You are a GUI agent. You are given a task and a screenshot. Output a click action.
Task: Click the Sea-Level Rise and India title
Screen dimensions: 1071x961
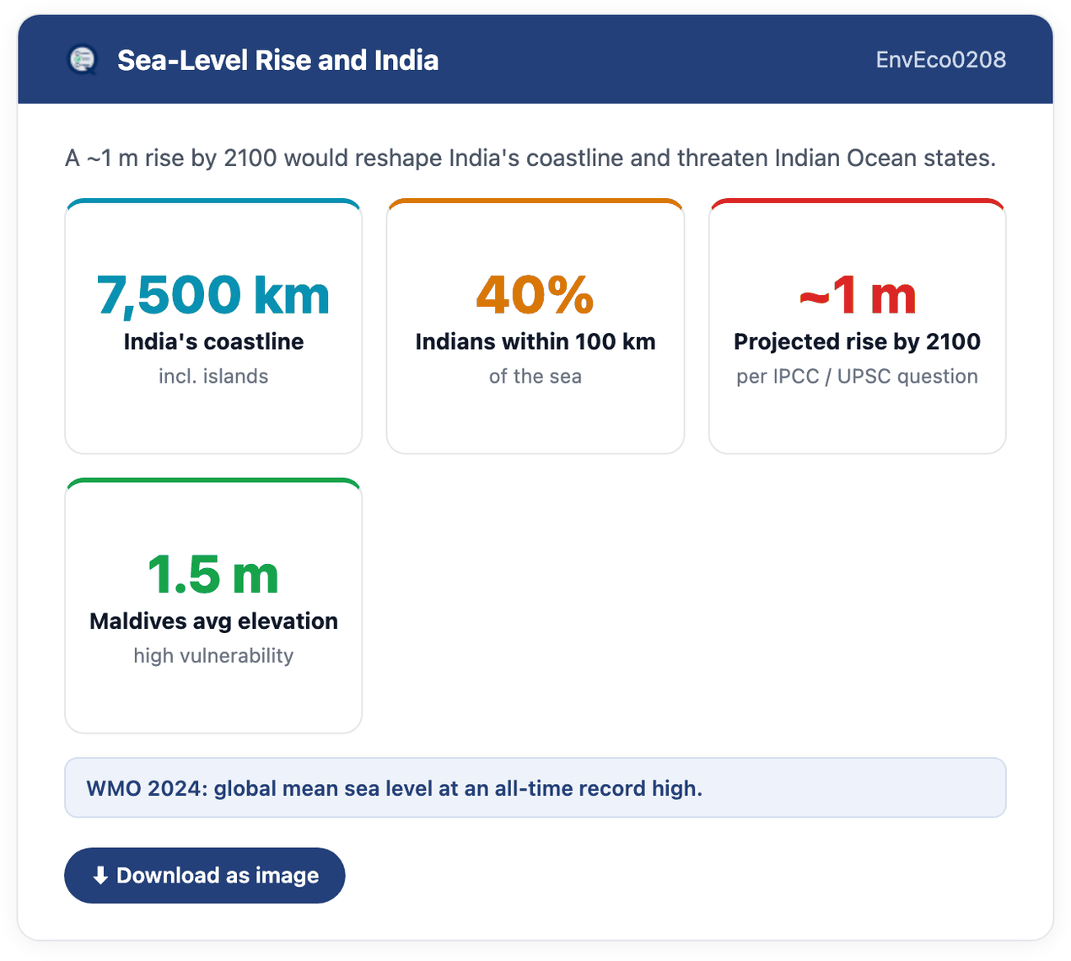point(277,60)
